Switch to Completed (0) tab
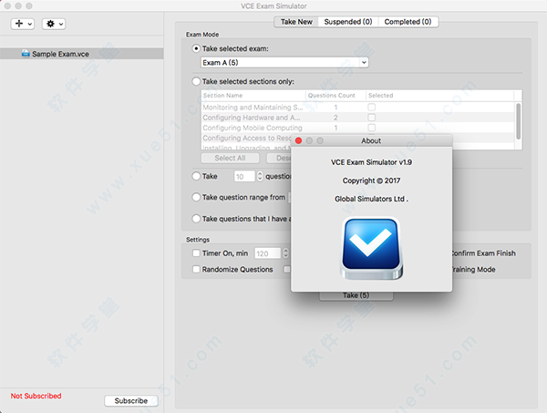This screenshot has width=547, height=413. pos(408,22)
